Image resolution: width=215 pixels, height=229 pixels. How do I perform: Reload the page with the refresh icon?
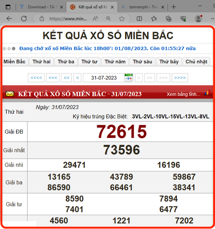(24, 18)
